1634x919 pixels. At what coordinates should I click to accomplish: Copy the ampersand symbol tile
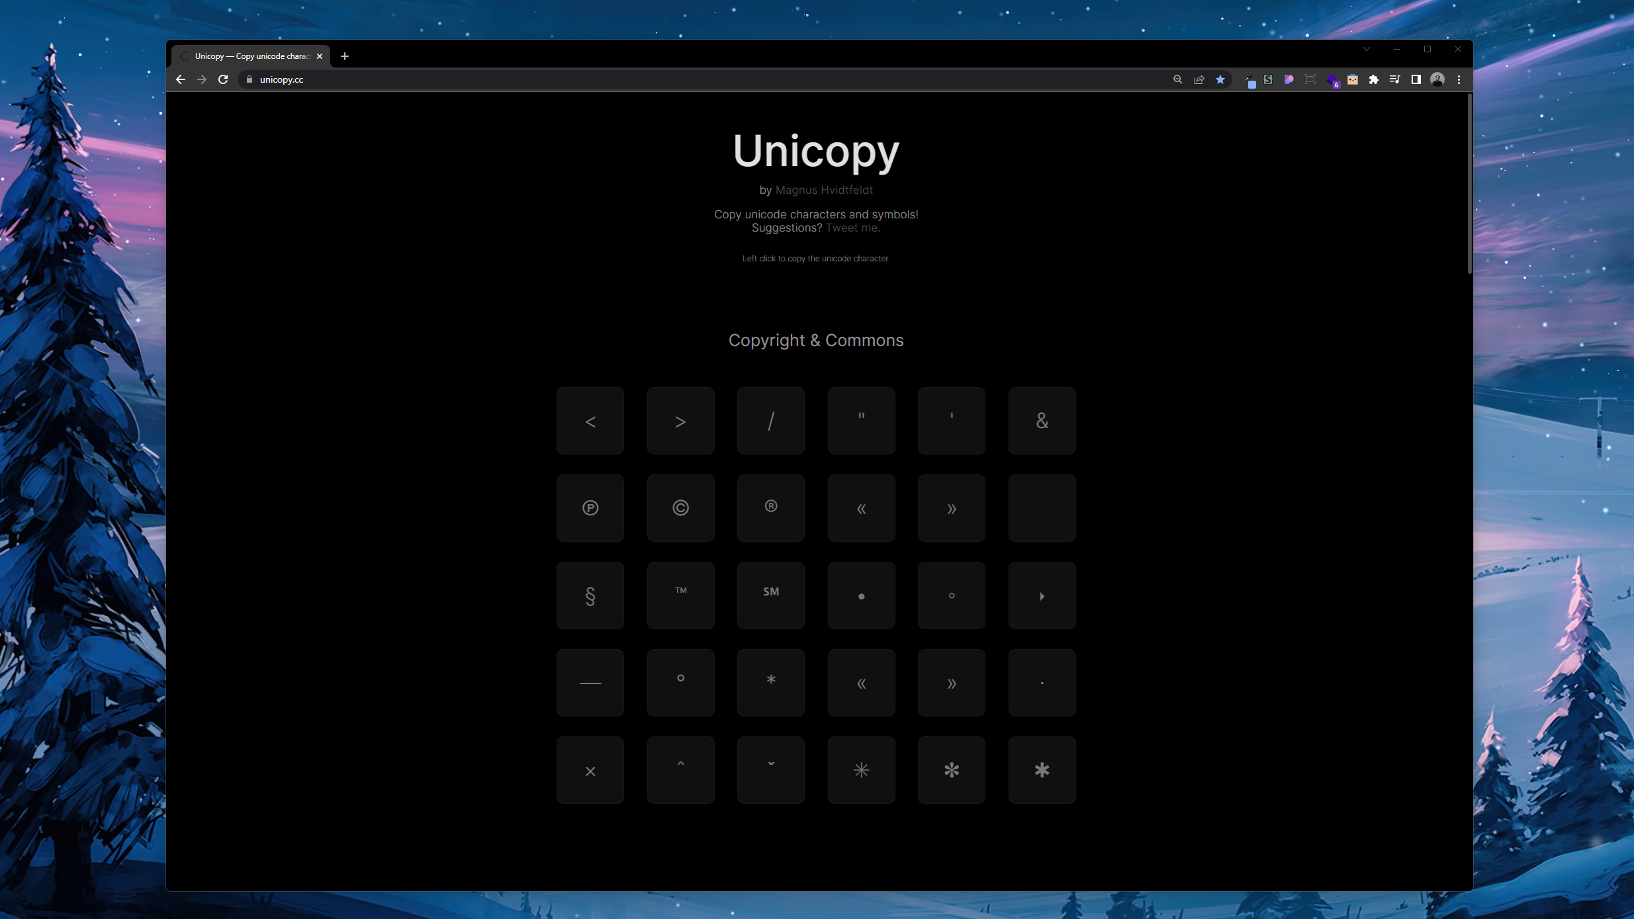[1042, 421]
